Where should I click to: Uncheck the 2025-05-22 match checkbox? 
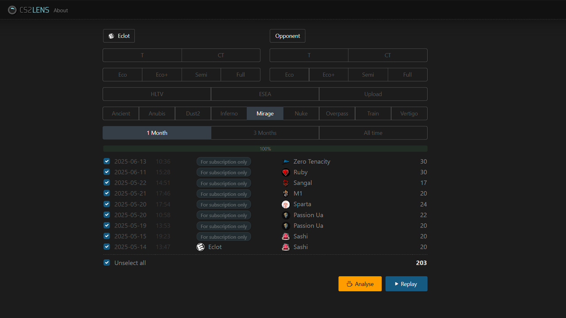click(x=107, y=182)
